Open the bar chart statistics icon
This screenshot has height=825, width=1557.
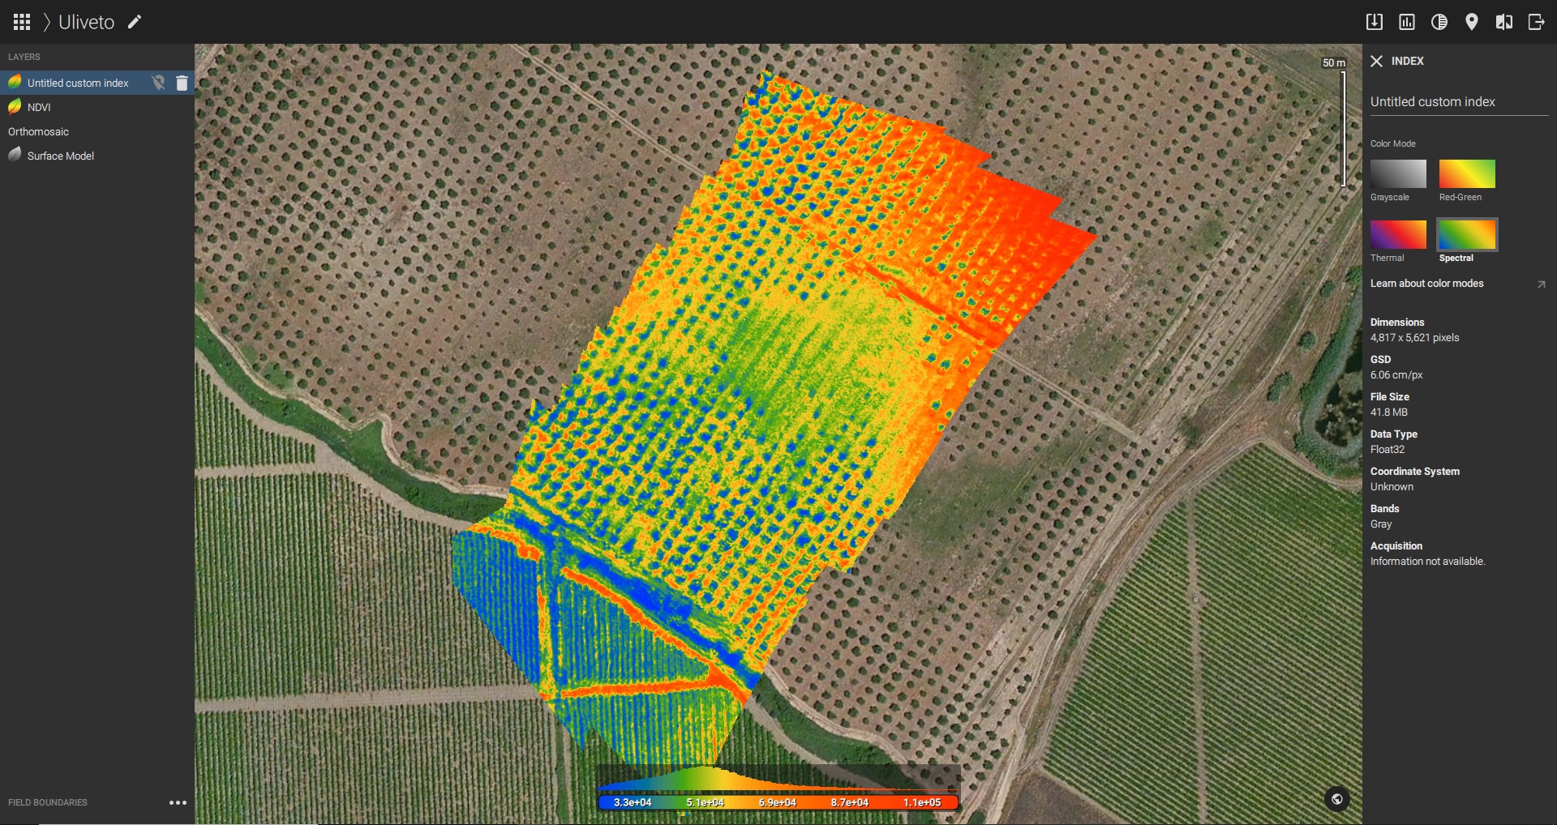click(x=1407, y=22)
